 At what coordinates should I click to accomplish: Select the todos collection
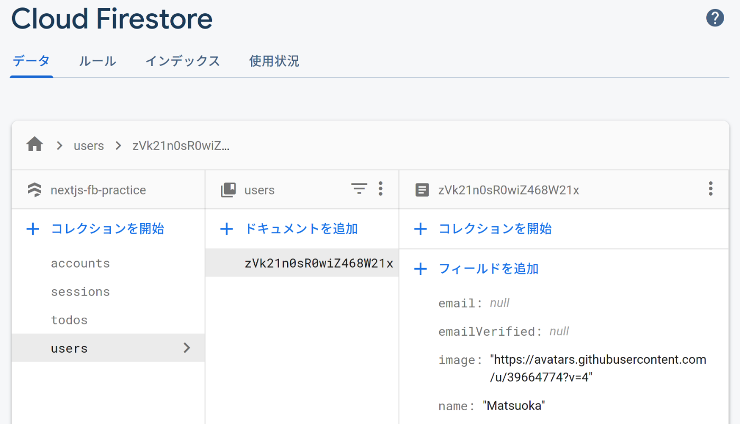pyautogui.click(x=69, y=320)
